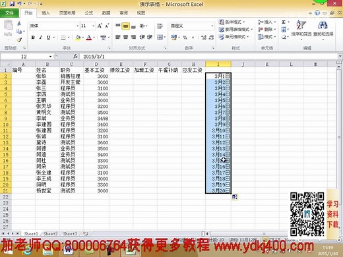
Task: Click the Fill down icon
Action: point(284,29)
